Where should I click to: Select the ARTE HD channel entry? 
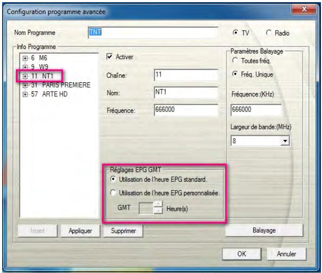pyautogui.click(x=49, y=94)
